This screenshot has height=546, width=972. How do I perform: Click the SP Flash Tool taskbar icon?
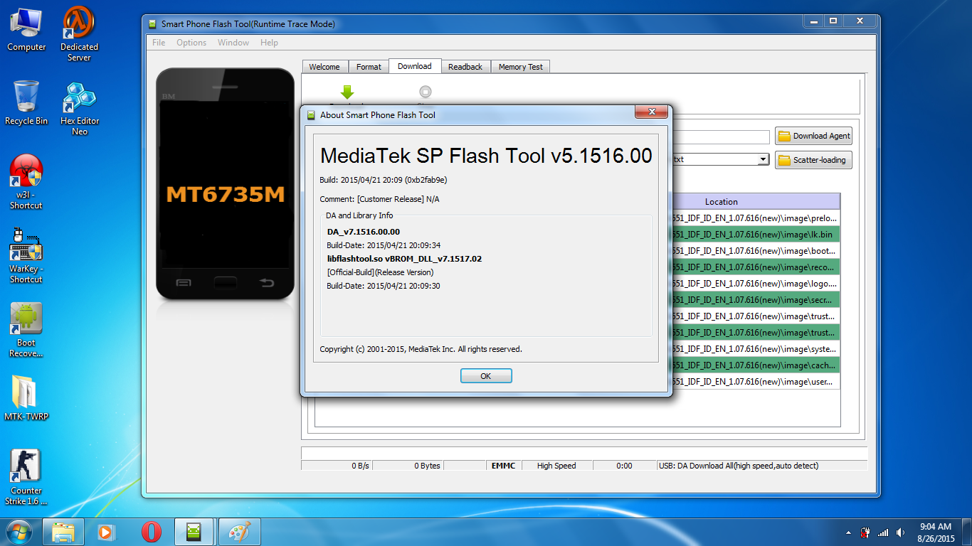194,531
